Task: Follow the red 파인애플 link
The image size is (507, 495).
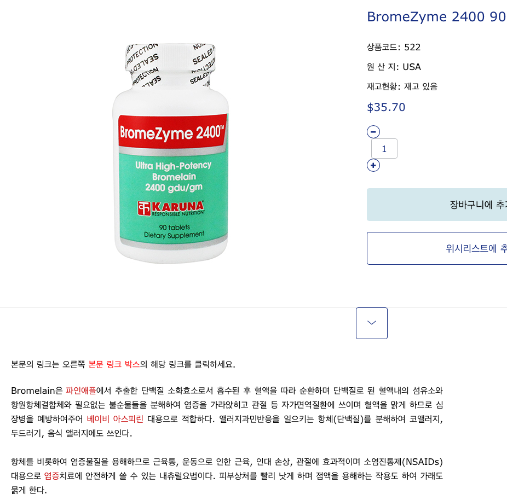Action: (81, 391)
